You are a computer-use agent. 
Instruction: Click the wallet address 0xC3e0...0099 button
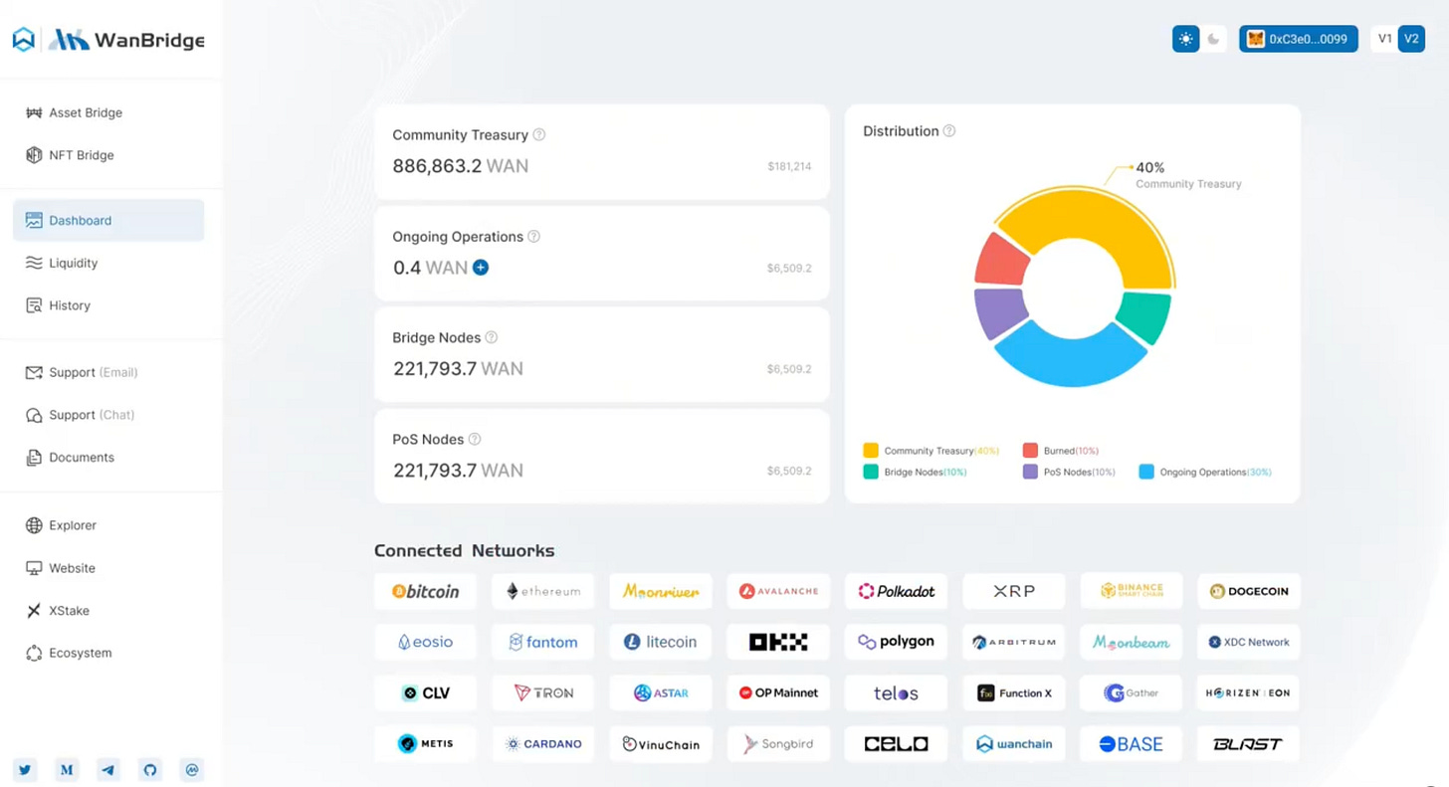pyautogui.click(x=1298, y=39)
